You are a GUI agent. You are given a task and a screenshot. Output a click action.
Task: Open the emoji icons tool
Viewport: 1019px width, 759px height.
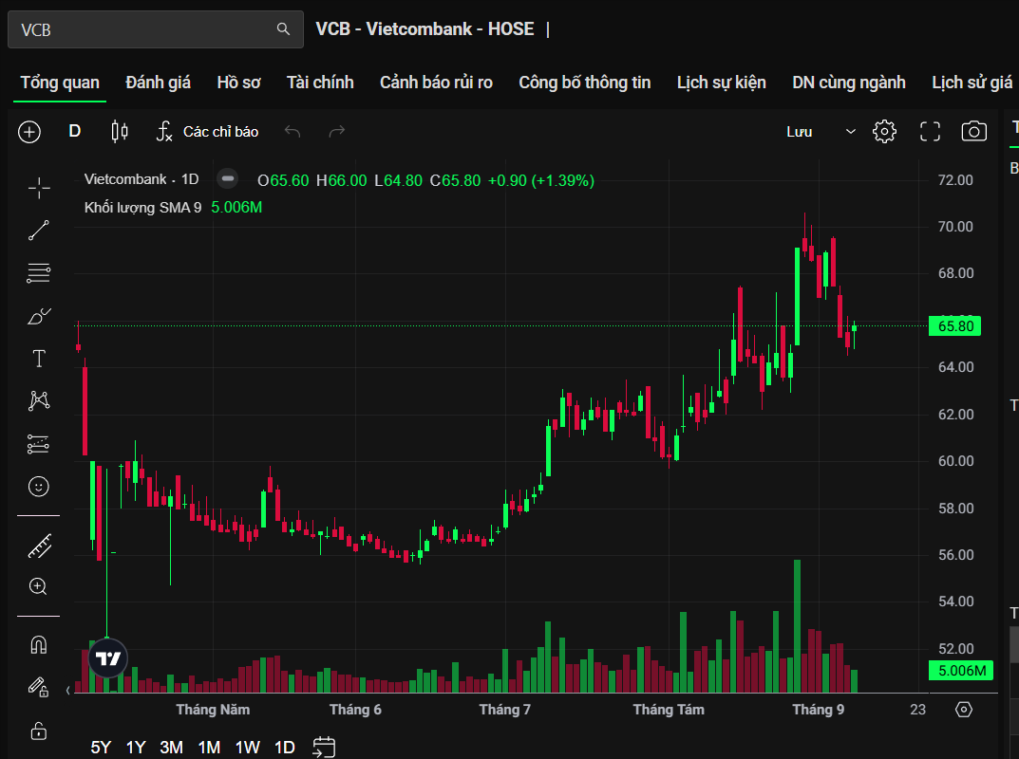tap(39, 487)
